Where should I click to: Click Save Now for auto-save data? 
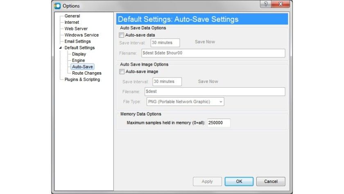[205, 42]
